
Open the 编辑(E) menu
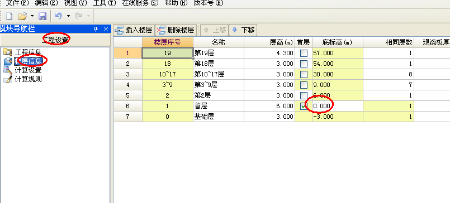46,3
